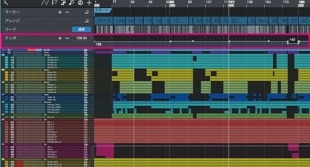The width and height of the screenshot is (310, 167).
Task: Toggle red mute button on Guide_Main track
Action: point(20,162)
